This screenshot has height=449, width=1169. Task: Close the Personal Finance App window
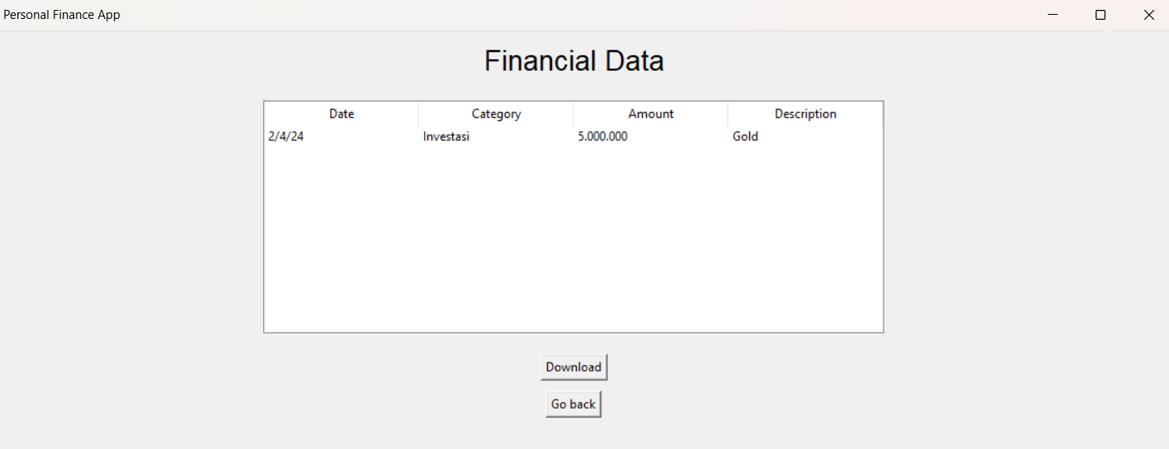click(x=1148, y=15)
